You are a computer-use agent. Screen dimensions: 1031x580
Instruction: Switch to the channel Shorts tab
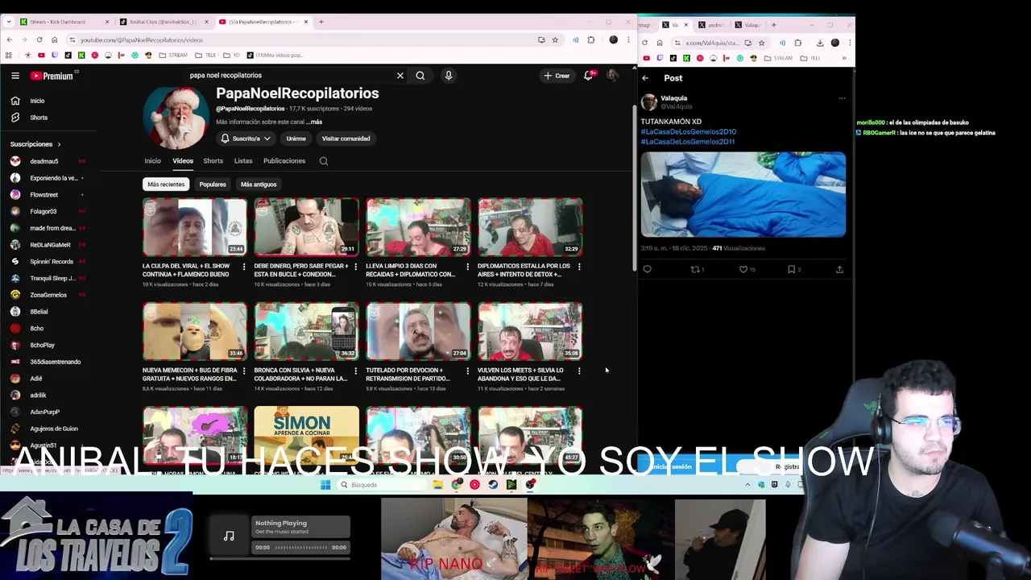(213, 161)
